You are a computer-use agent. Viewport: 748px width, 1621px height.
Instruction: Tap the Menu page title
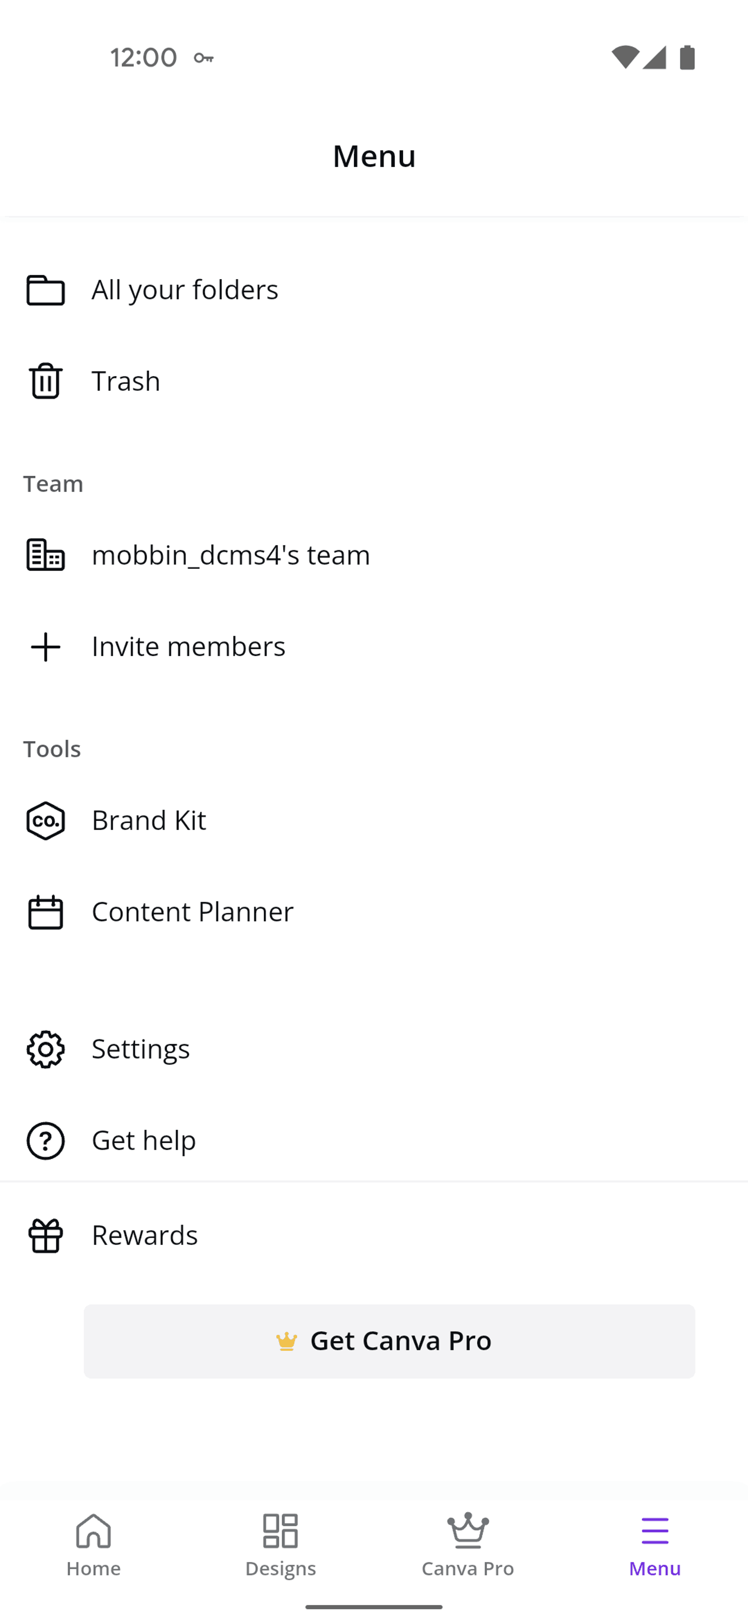(x=374, y=156)
